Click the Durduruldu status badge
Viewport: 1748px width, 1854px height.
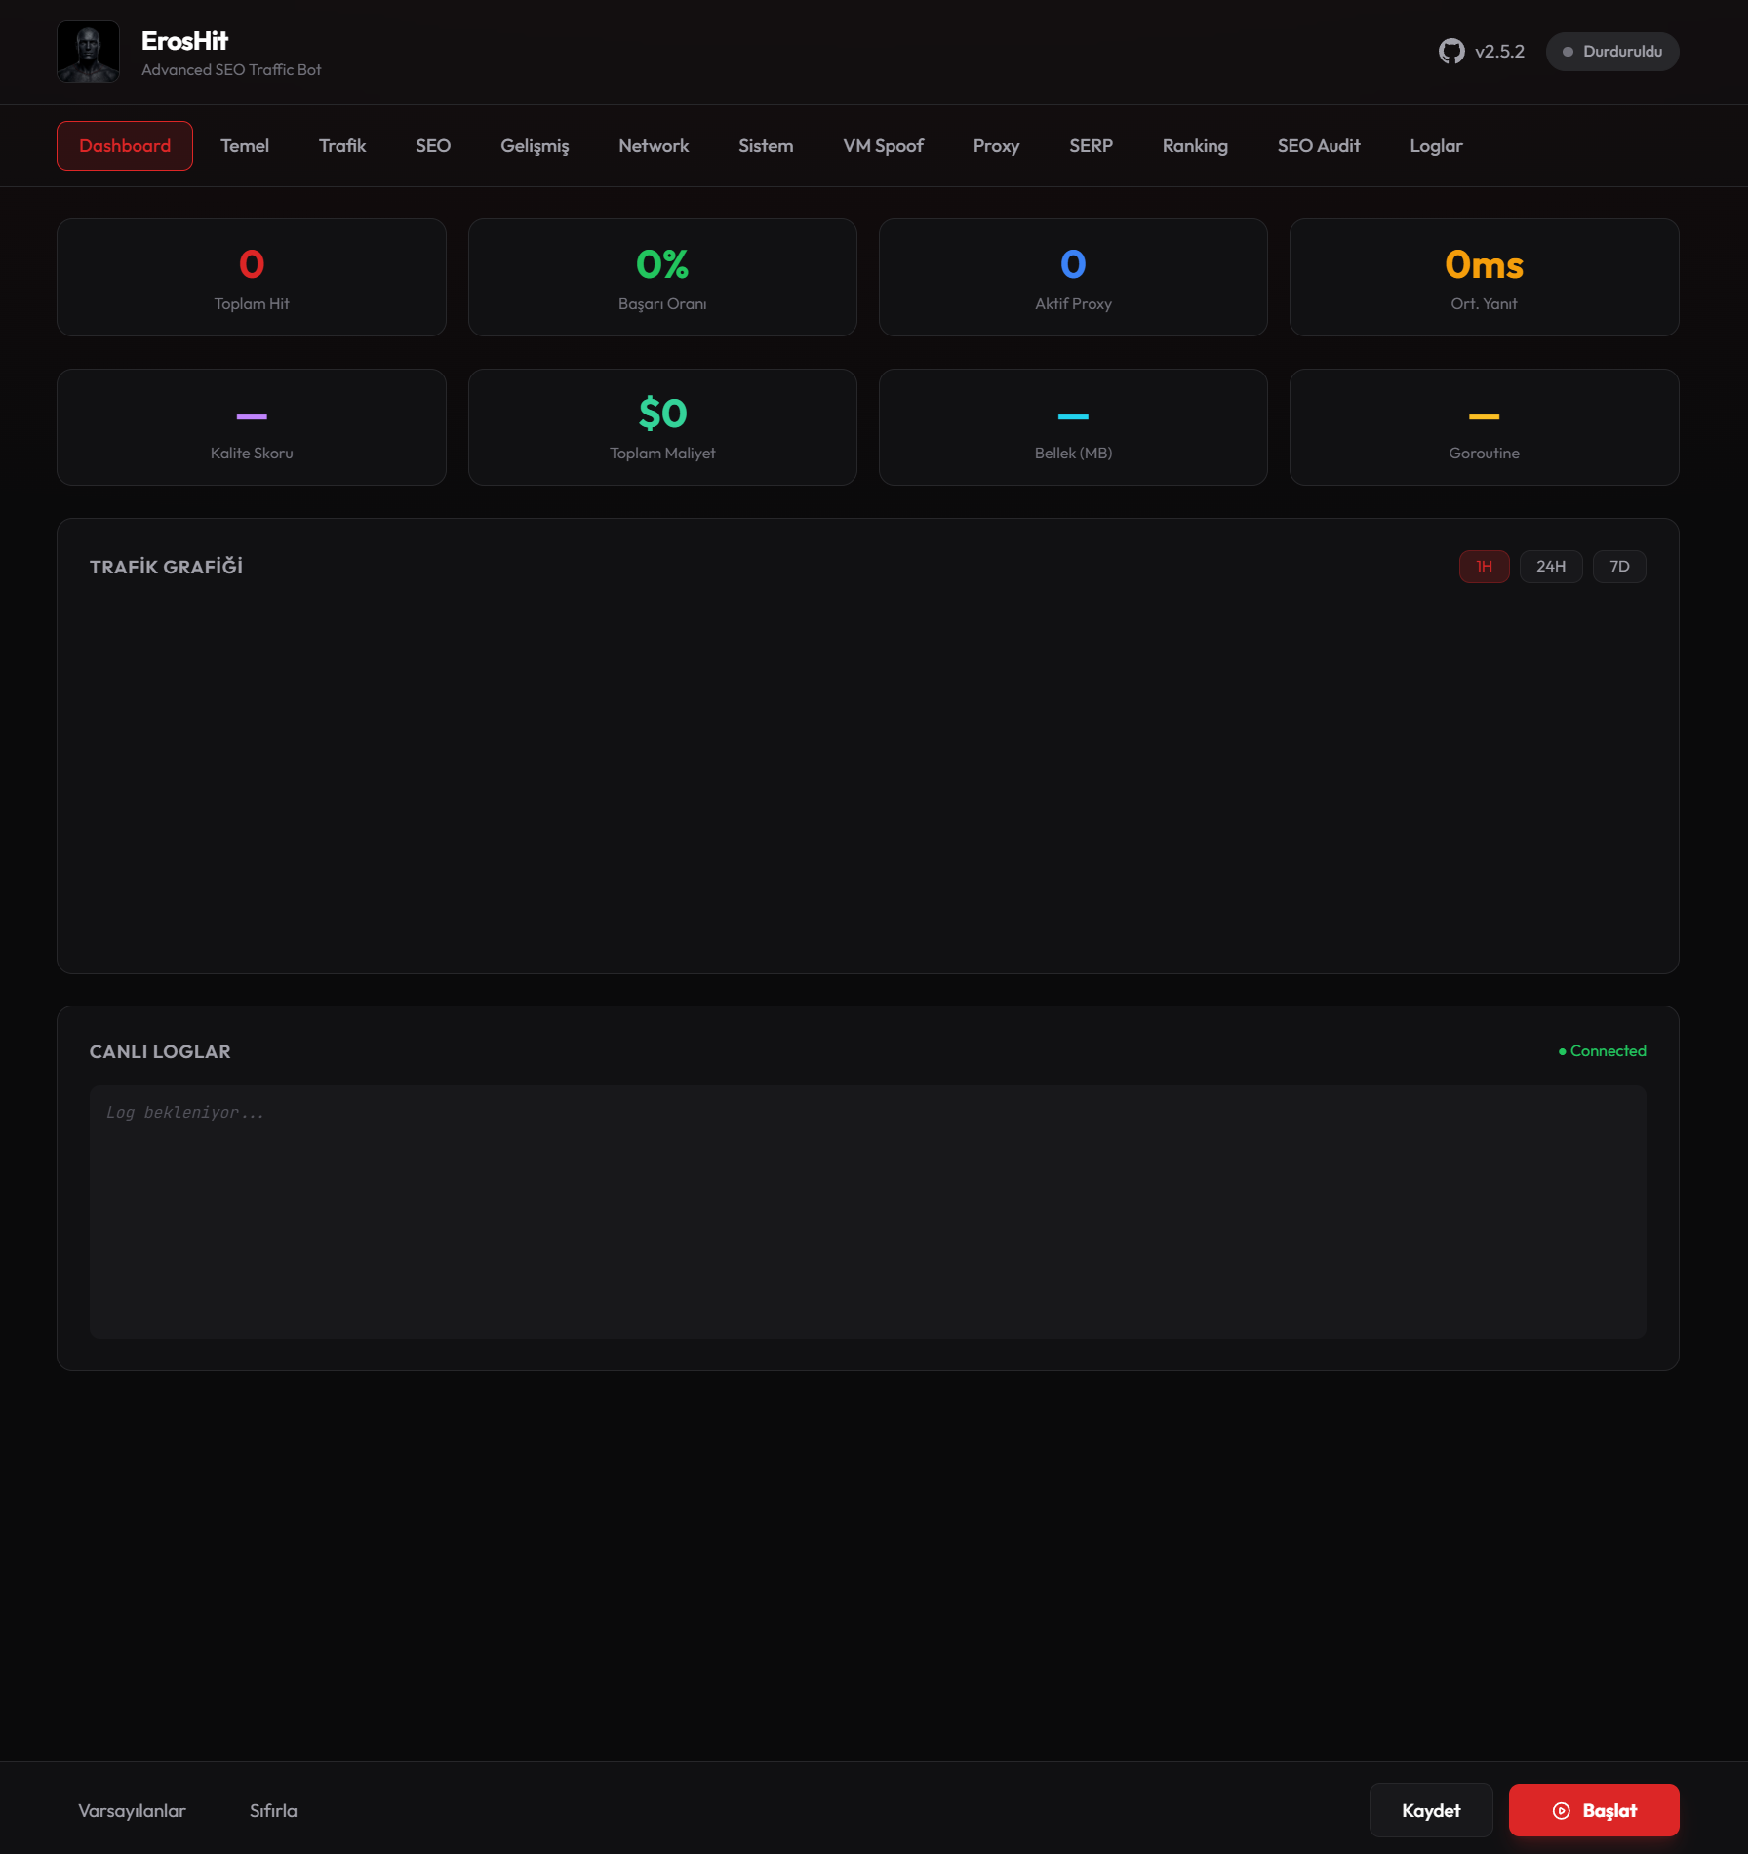click(1611, 52)
